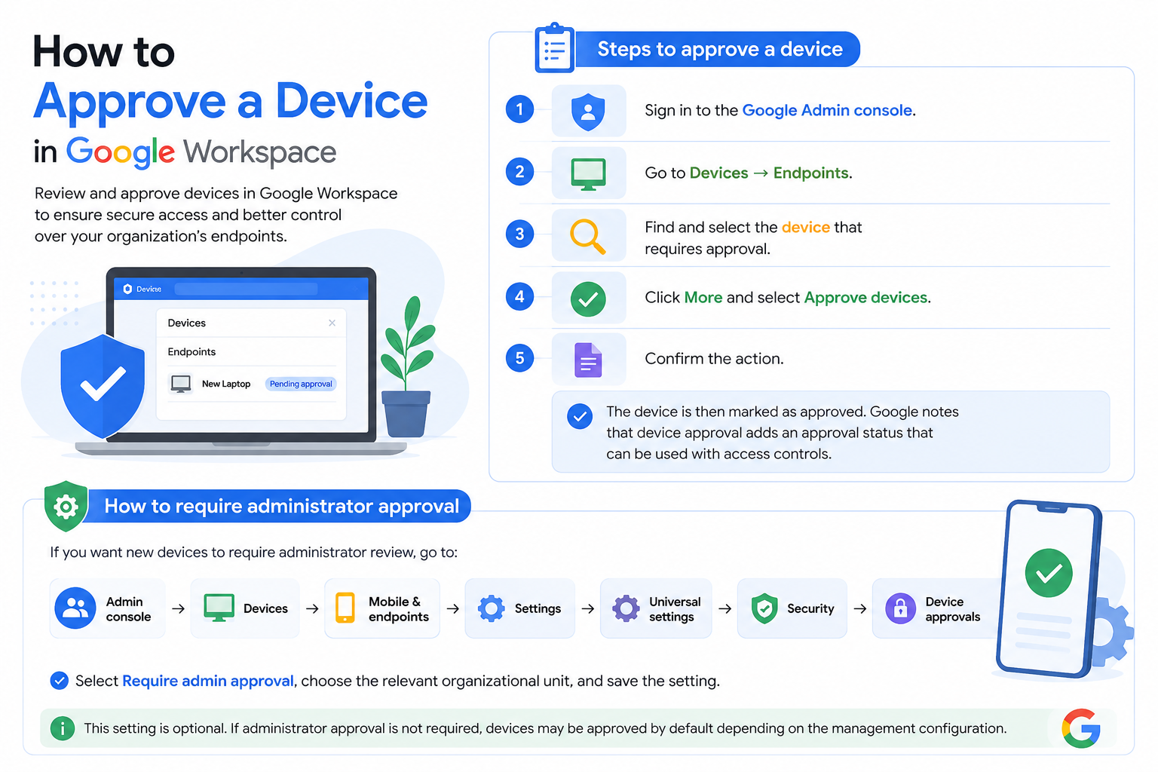Click the 'Endpoints' row on laptop screen
1158x772 pixels.
pyautogui.click(x=251, y=352)
